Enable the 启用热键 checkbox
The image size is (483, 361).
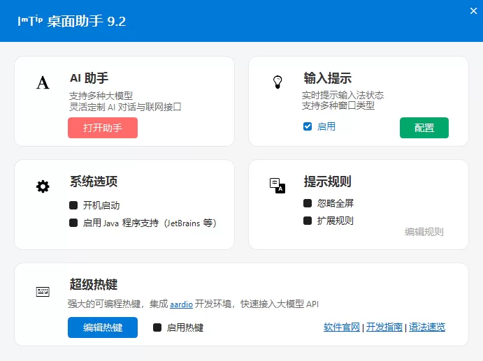pyautogui.click(x=157, y=327)
